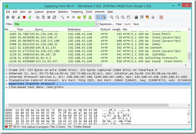This screenshot has height=134, width=196.
Task: Edit display filters icon
Action: click(x=142, y=17)
